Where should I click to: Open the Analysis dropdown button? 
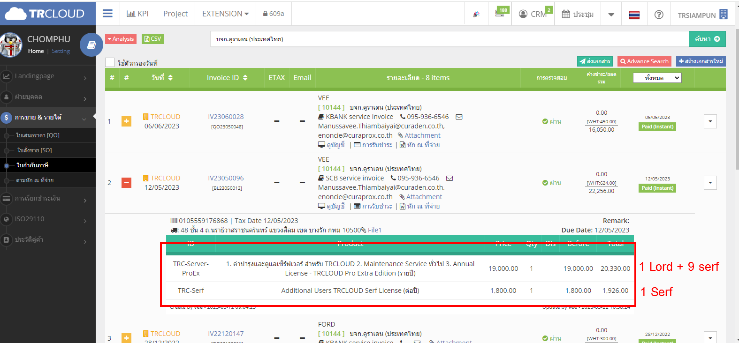click(x=121, y=39)
